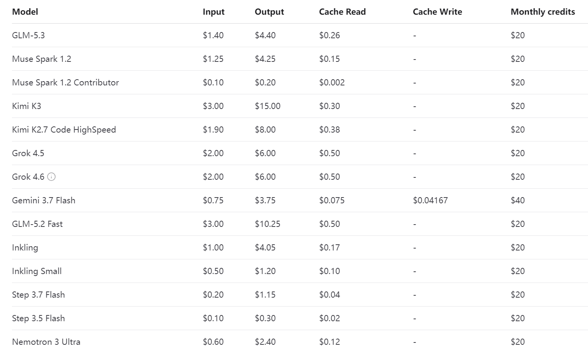
Task: Click the $0.04167 cache write value
Action: 430,200
